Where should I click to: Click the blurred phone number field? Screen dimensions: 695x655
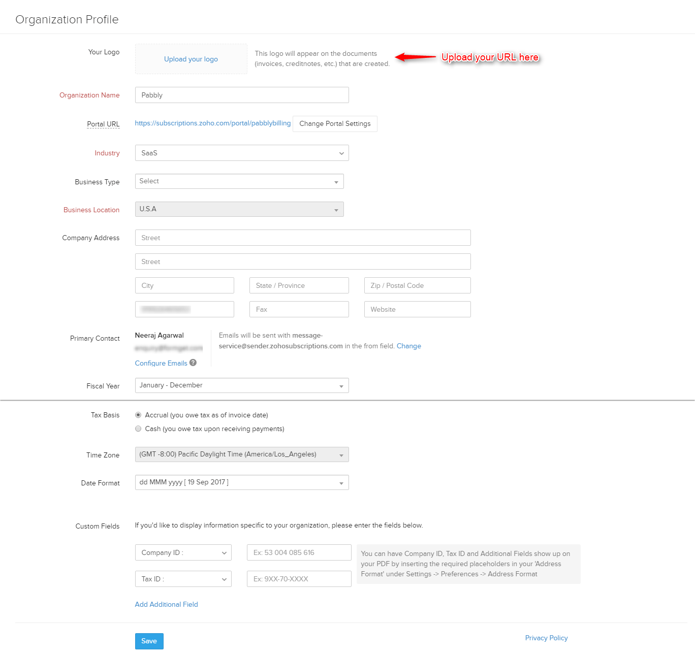point(184,309)
